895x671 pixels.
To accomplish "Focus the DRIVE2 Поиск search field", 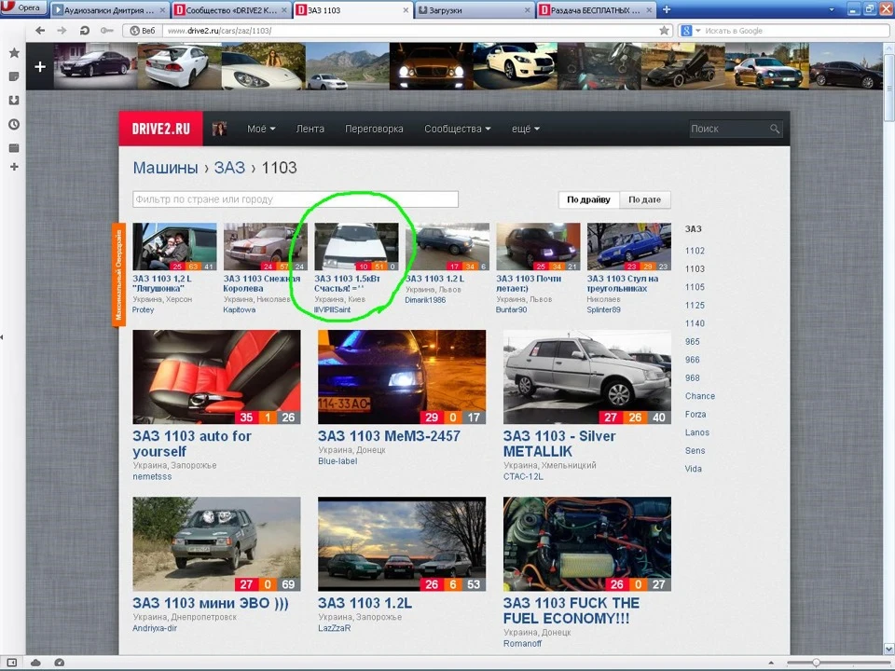I will pyautogui.click(x=728, y=129).
